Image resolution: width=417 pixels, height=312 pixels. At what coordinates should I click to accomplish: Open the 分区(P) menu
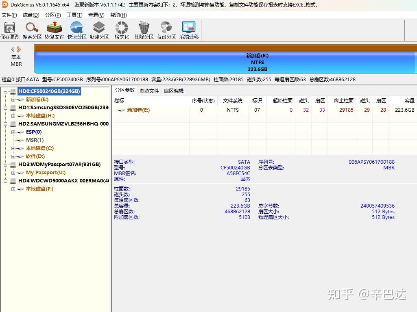coord(53,15)
